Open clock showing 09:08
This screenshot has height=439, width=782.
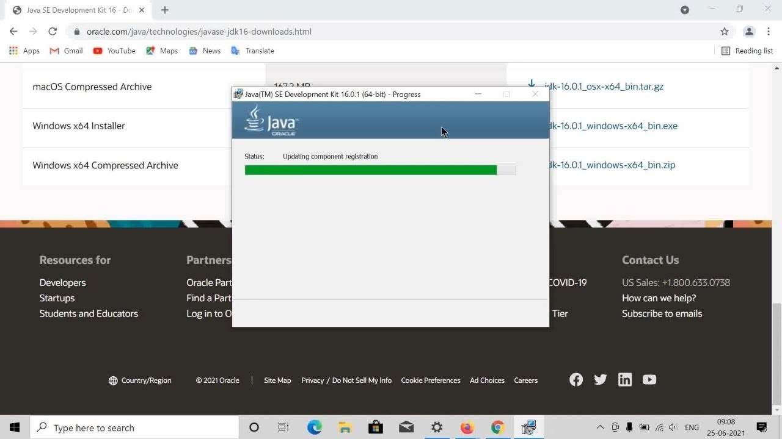[726, 427]
